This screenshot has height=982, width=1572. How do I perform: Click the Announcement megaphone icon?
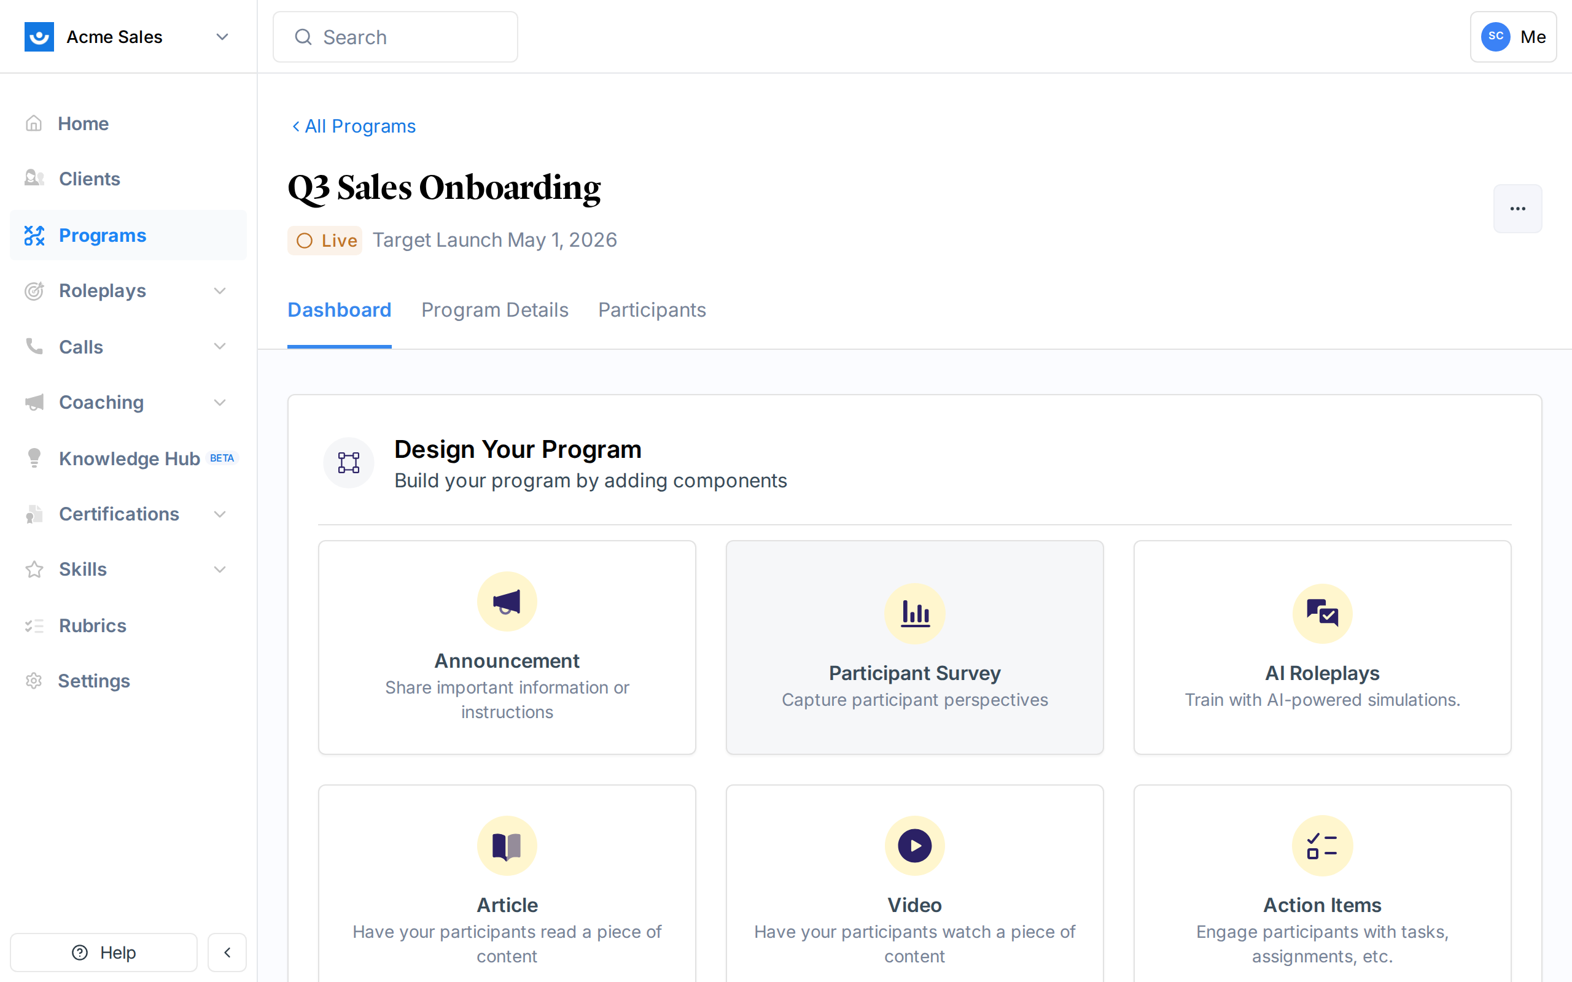coord(507,601)
